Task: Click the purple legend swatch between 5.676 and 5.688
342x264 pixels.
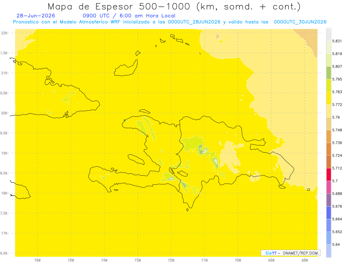Action: [x=329, y=200]
